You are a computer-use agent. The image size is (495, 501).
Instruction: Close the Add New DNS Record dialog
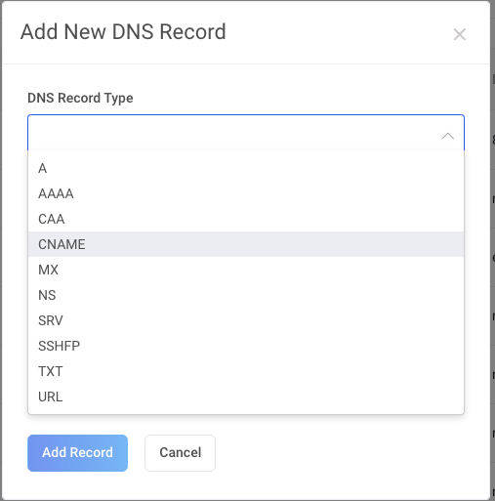(x=459, y=34)
